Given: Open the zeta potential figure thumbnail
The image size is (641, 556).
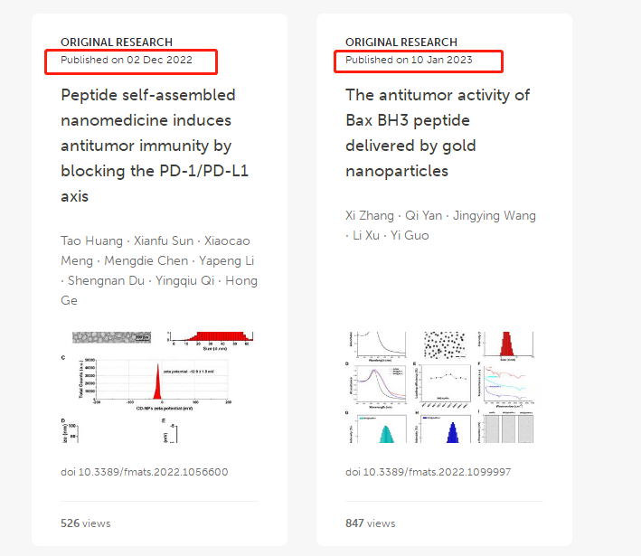Looking at the screenshot, I should pyautogui.click(x=159, y=387).
